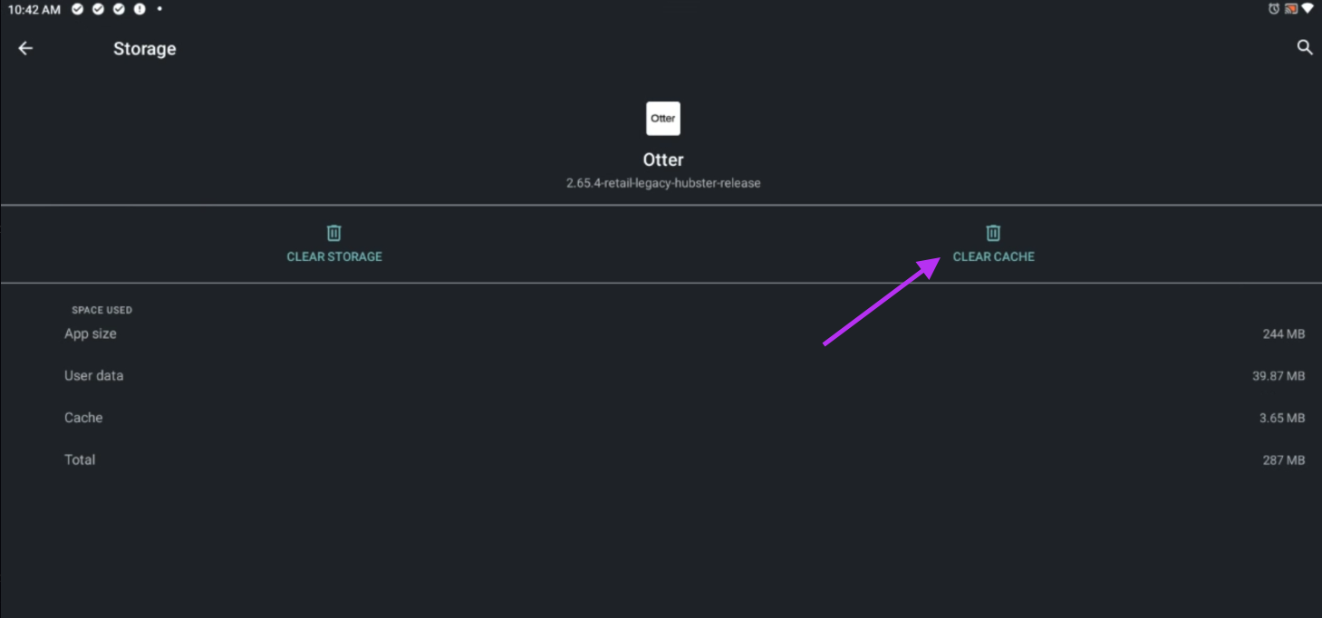Image resolution: width=1322 pixels, height=618 pixels.
Task: Tap the trash icon above Clear Cache
Action: tap(993, 233)
